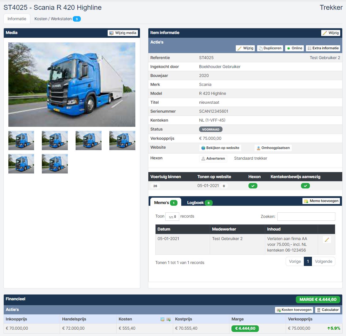The image size is (346, 336).
Task: Click the Kenteken value NL (1-VFF-45)
Action: (x=212, y=120)
